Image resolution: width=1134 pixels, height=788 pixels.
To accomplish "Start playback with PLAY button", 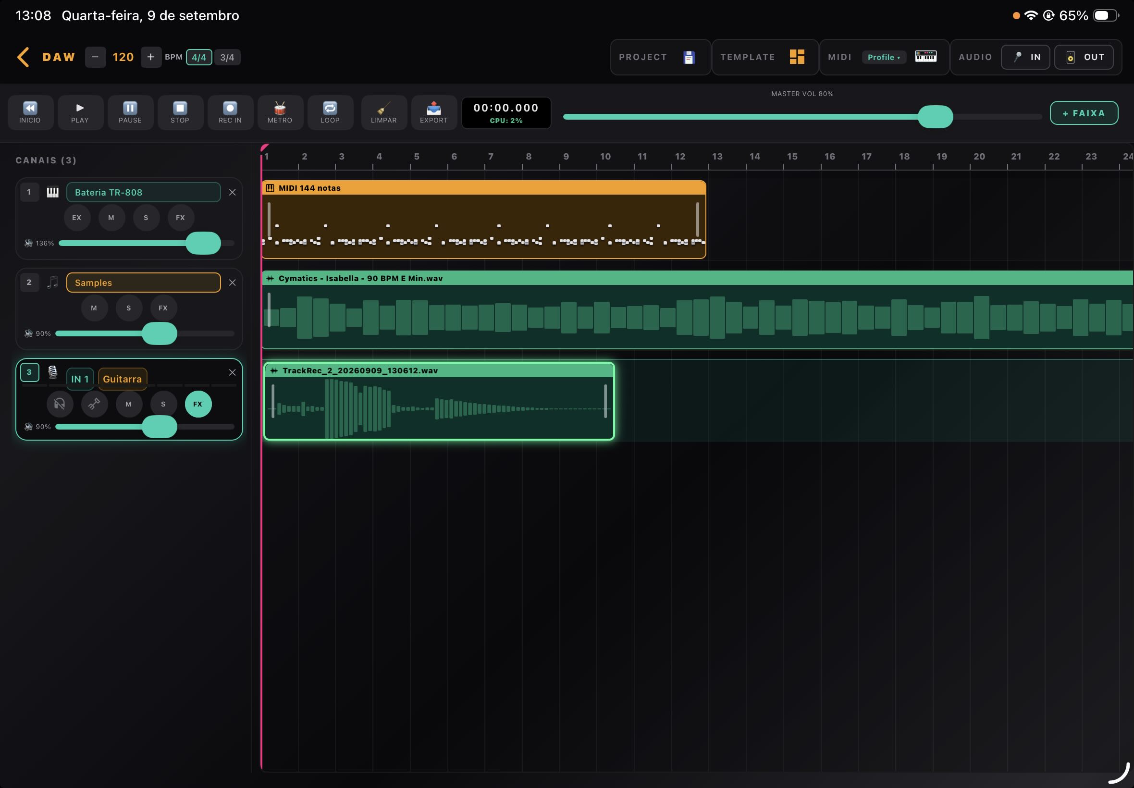I will (x=80, y=112).
